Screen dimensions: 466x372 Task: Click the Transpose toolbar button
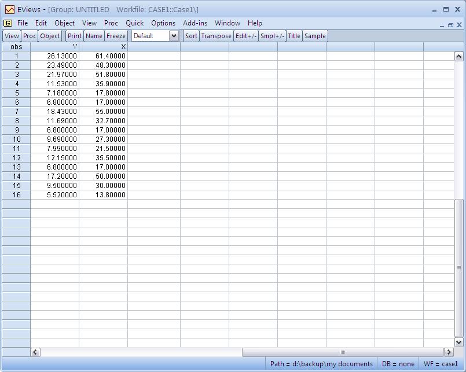[x=216, y=36]
